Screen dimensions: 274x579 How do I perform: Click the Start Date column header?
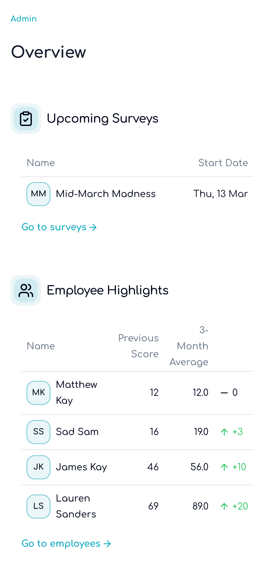click(x=223, y=163)
